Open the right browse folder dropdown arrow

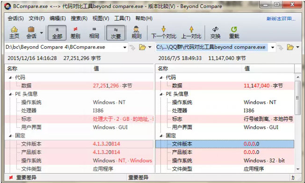(x=298, y=47)
